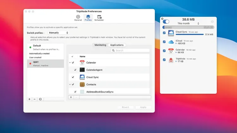Viewport: 237px width, 133px height.
Task: Click the Apply button
Action: (x=143, y=107)
